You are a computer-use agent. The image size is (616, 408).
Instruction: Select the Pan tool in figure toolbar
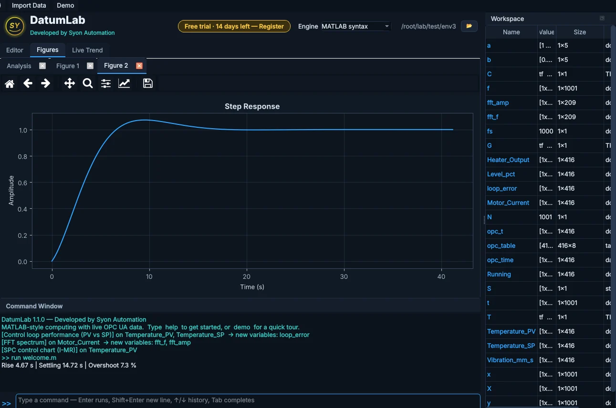[x=70, y=83]
